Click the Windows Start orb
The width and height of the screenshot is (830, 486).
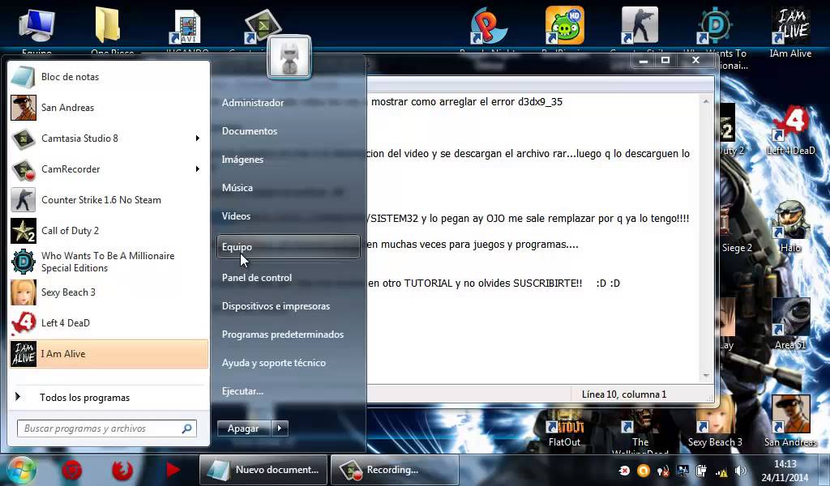20,470
